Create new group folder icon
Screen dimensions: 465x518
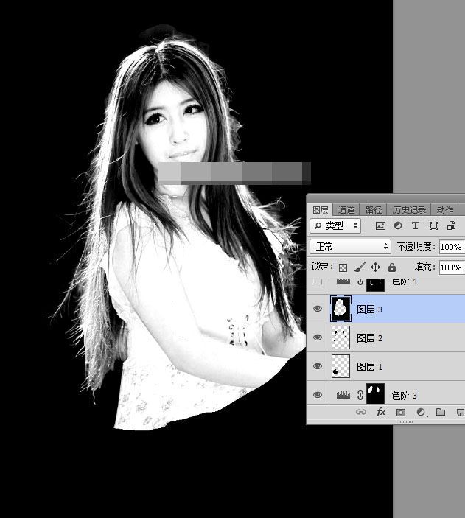click(440, 413)
